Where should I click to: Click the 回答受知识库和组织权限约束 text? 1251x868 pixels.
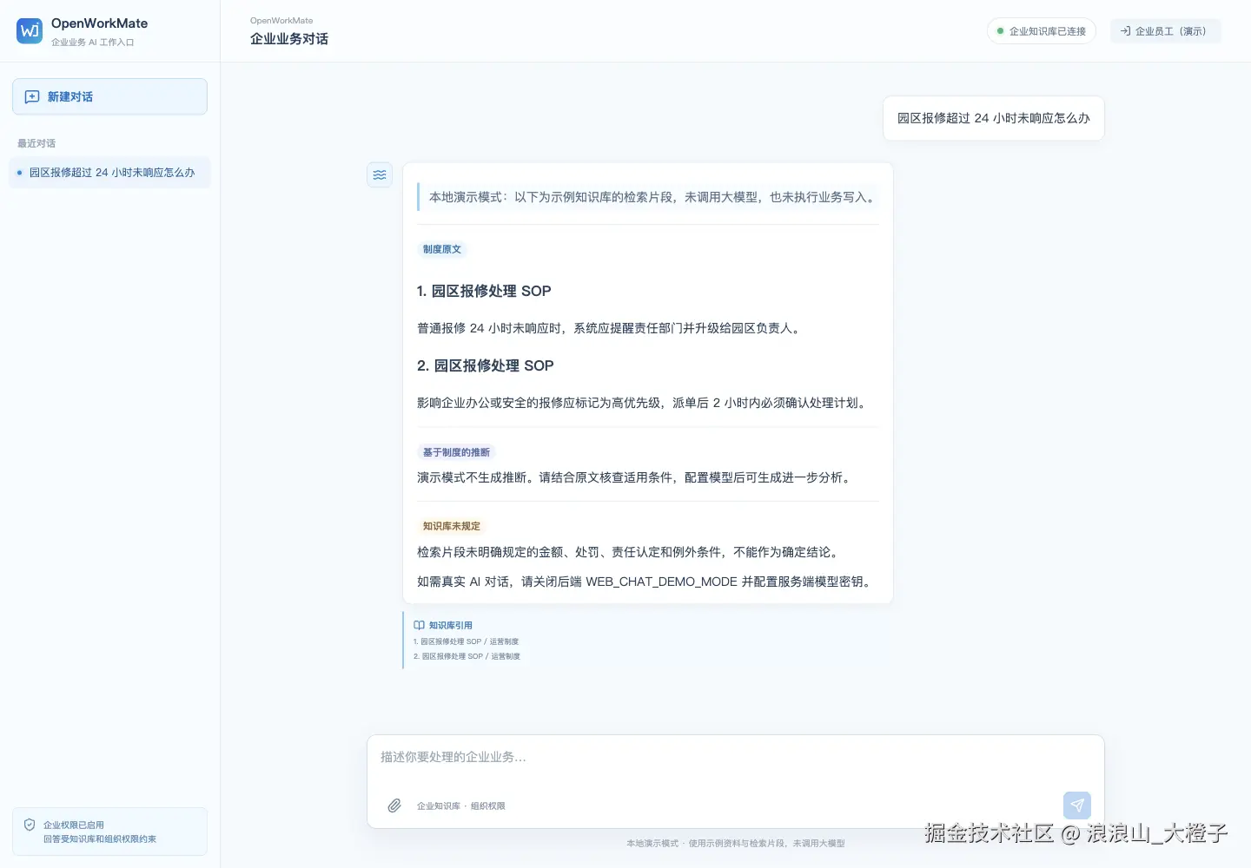pos(100,839)
